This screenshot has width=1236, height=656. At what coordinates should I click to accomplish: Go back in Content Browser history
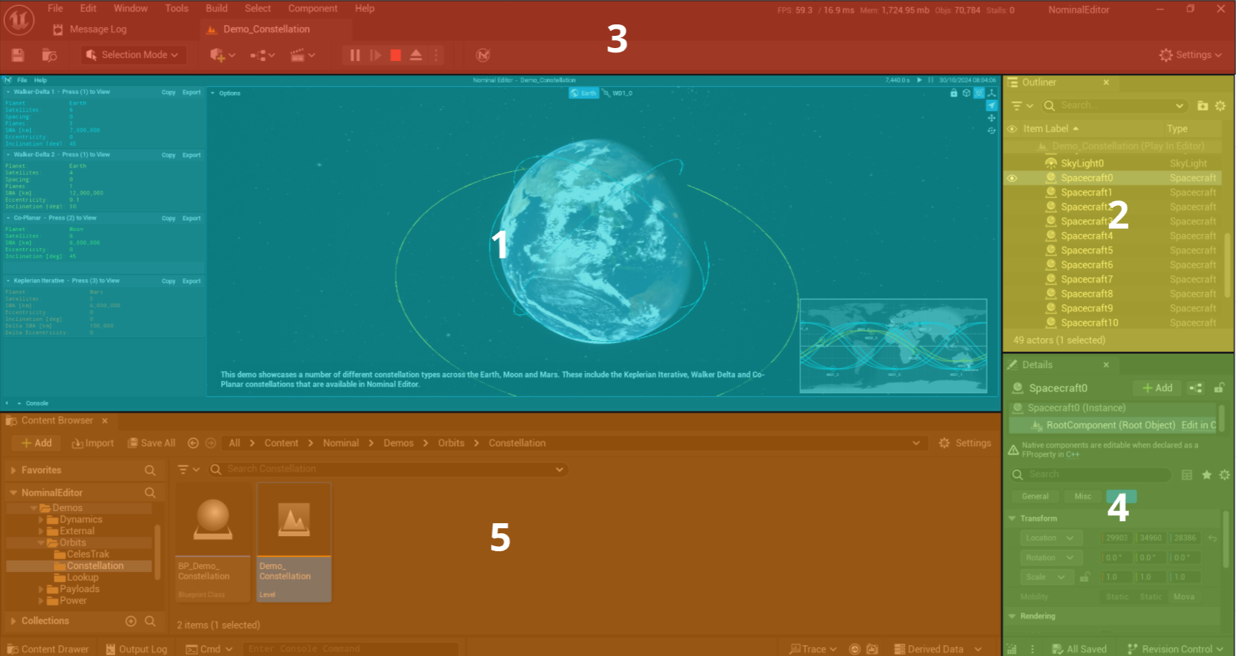[193, 443]
